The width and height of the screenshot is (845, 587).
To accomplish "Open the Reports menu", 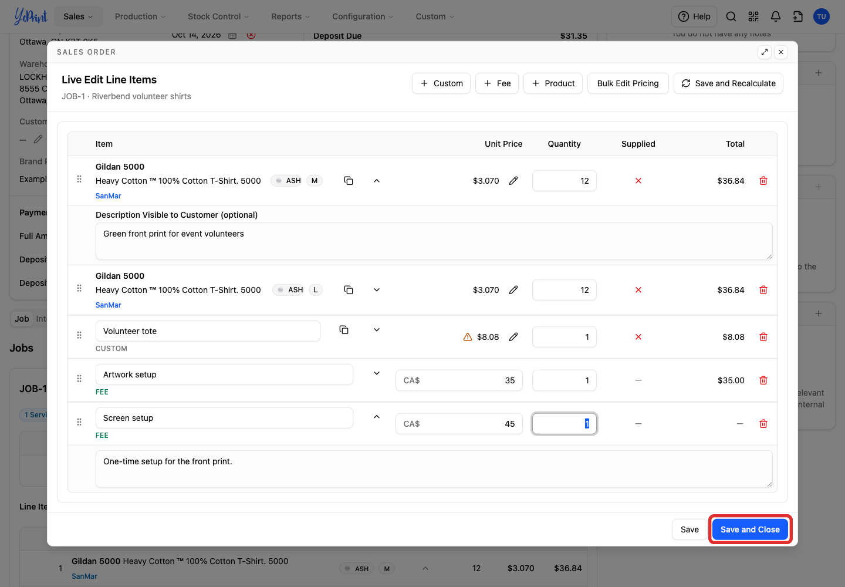I will point(290,16).
